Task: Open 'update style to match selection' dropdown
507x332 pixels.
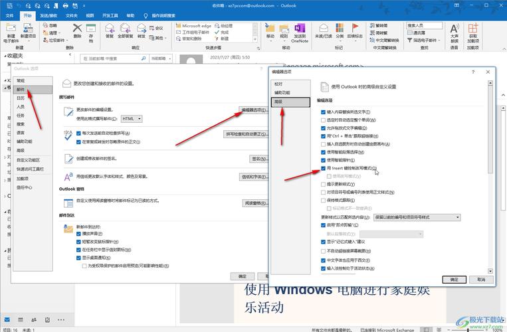Action: (x=417, y=218)
